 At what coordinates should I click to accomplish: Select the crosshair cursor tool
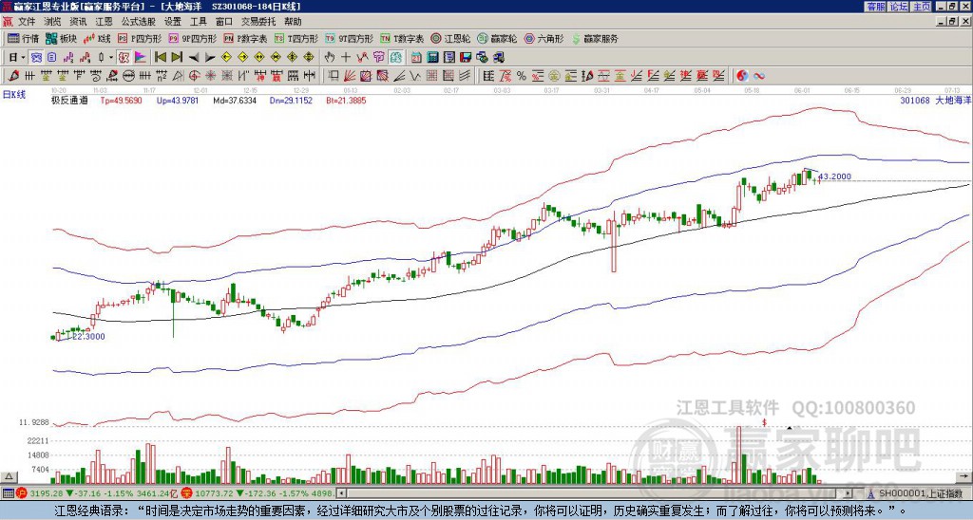coord(346,57)
